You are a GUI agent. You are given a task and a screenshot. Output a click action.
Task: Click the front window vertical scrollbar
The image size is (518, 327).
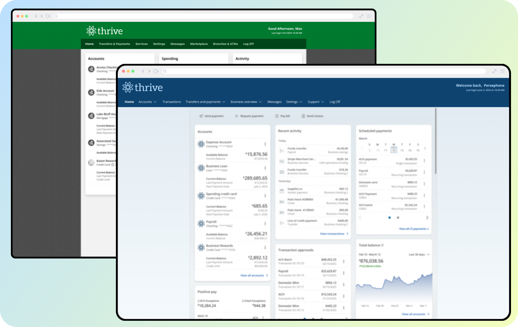click(436, 141)
